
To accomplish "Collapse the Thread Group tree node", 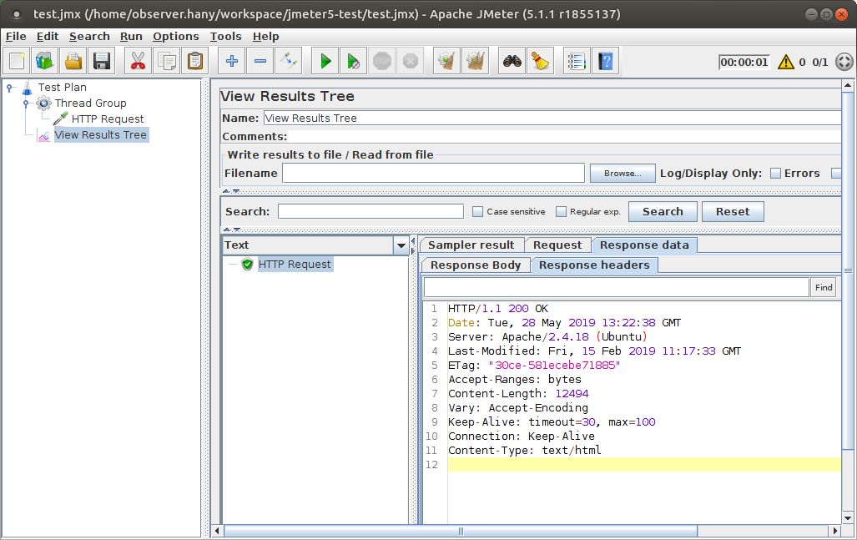I will tap(26, 103).
